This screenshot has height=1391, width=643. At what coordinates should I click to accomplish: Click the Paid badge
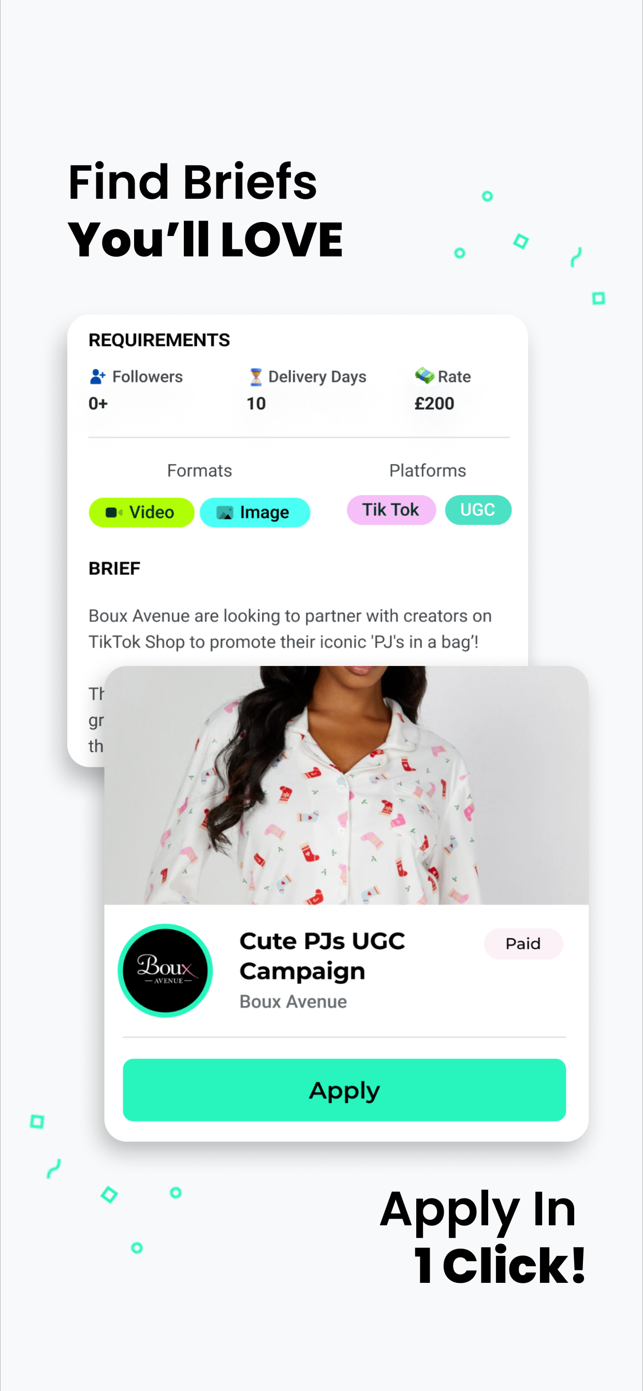pyautogui.click(x=523, y=943)
